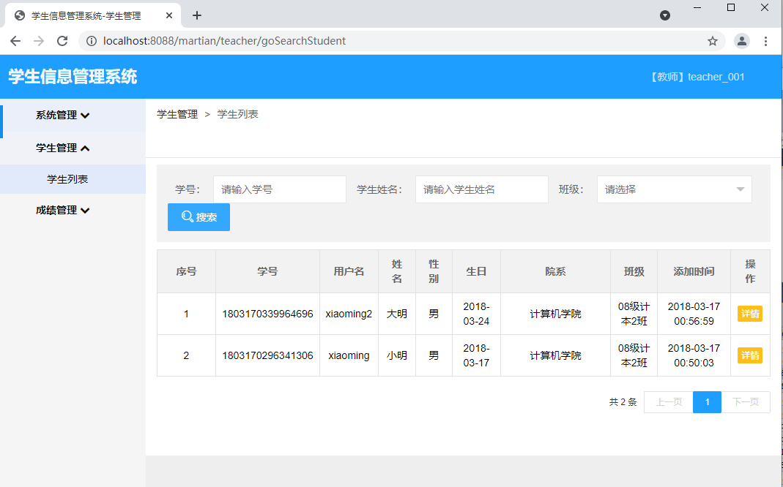Click the 添加时间 column header

[x=694, y=272]
